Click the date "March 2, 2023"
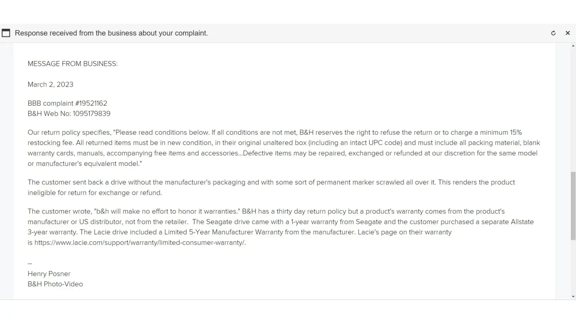 click(x=51, y=85)
